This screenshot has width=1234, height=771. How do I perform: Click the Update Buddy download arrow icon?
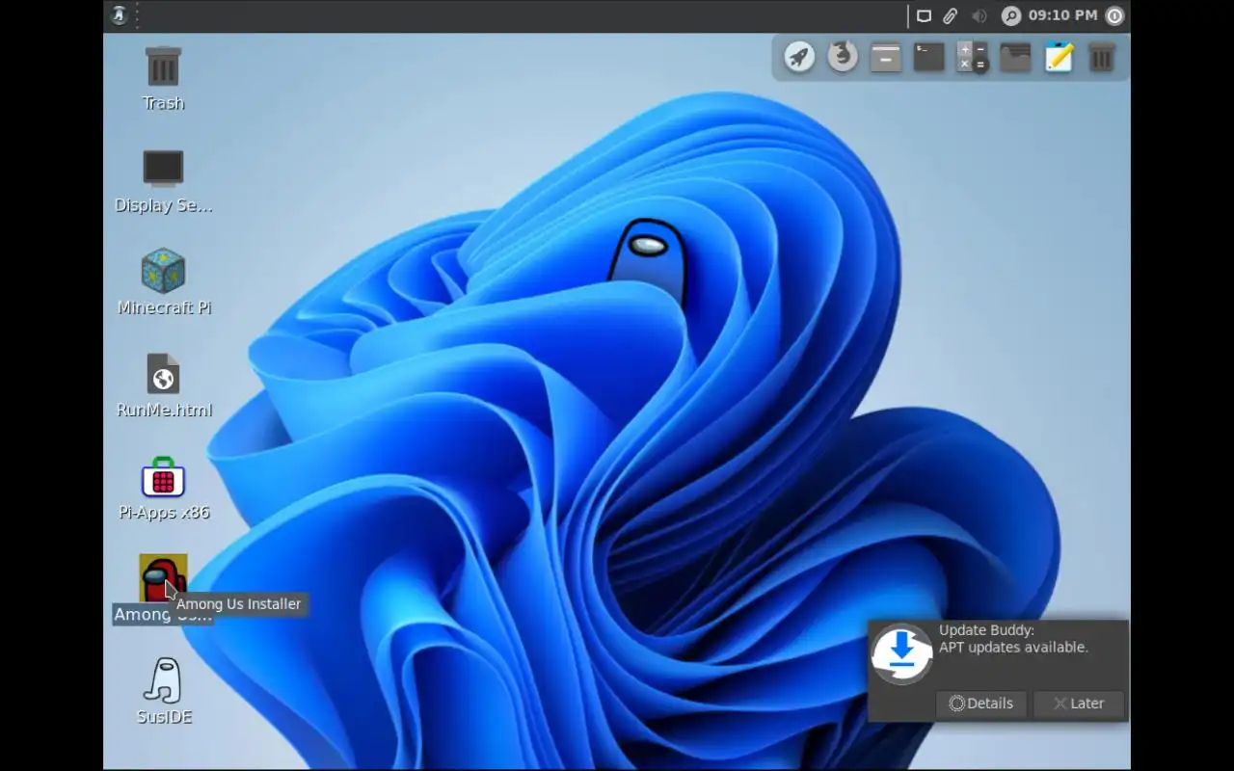tap(901, 653)
